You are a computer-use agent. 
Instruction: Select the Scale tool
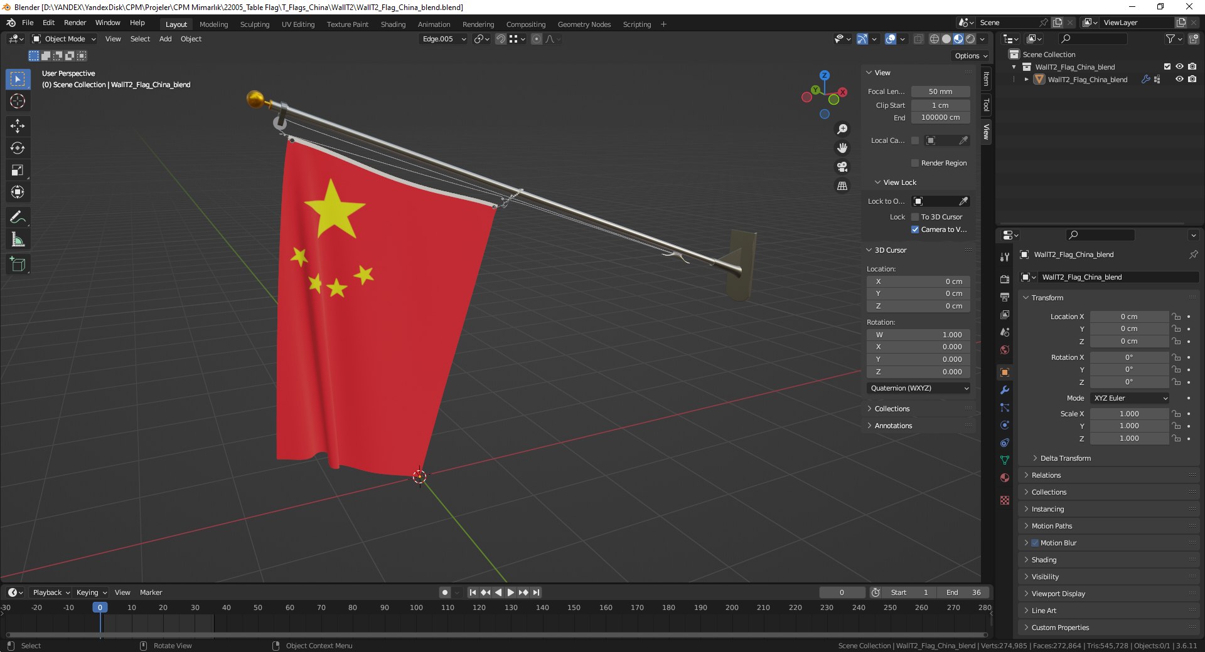coord(18,170)
